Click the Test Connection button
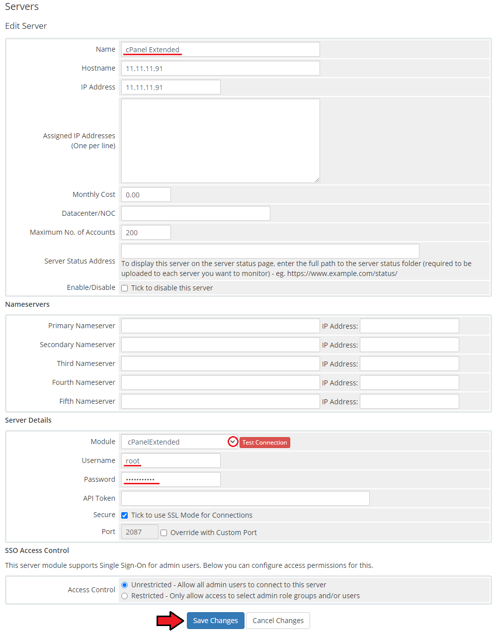The image size is (496, 635). (264, 442)
